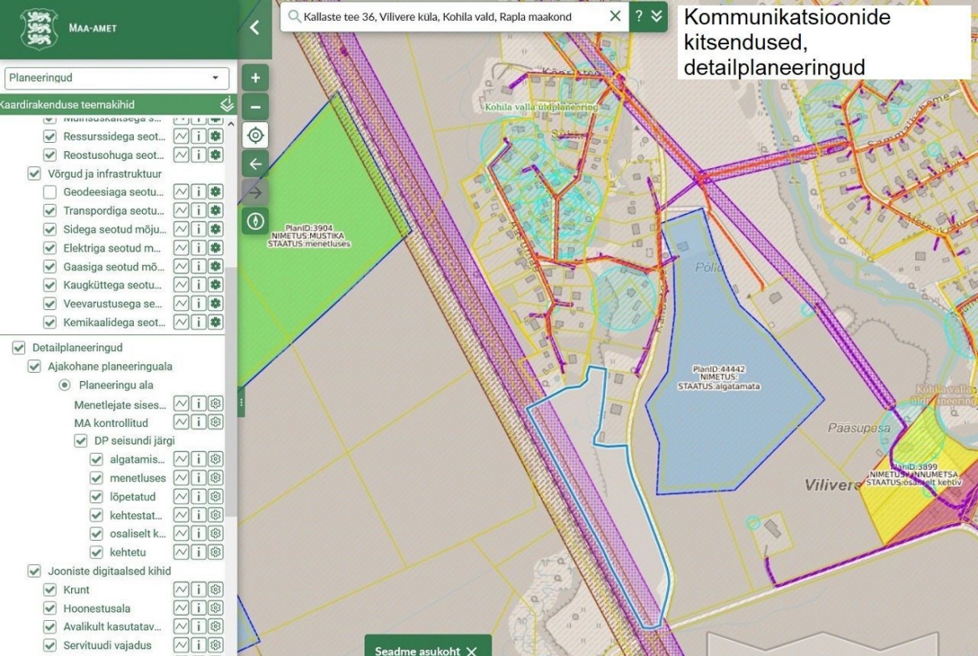Click the Hoonestusala layer name
978x656 pixels.
[97, 608]
